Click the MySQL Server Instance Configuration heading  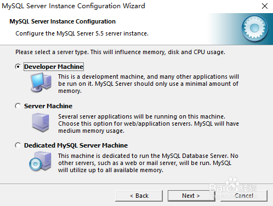62,21
